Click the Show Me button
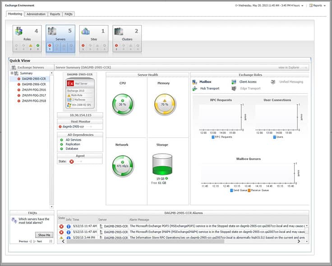 (44, 235)
